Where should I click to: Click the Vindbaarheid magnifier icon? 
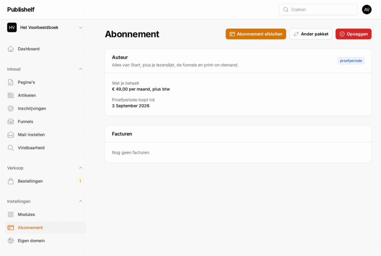[11, 148]
